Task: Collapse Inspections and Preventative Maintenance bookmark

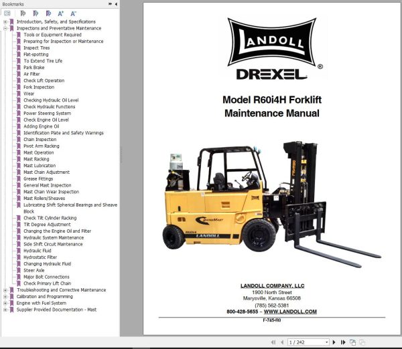Action: click(x=5, y=28)
